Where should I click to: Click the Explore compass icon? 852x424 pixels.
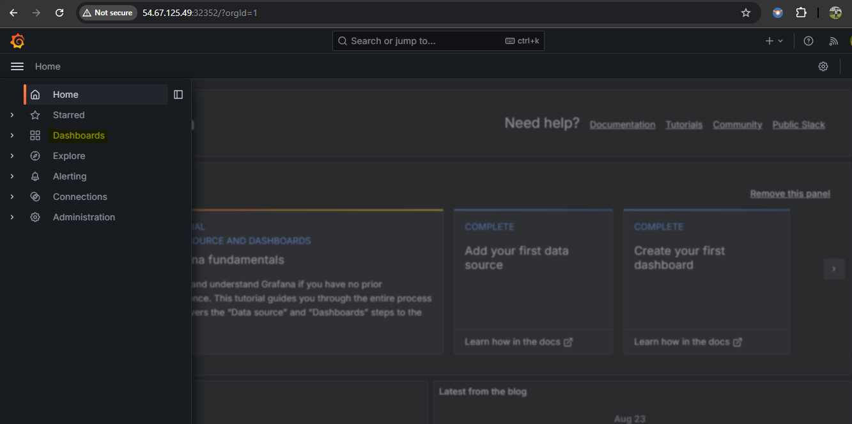point(35,156)
